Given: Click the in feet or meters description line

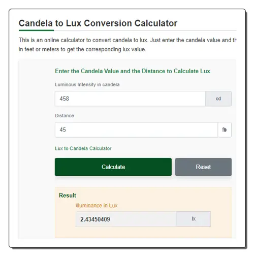Looking at the screenshot, I should pos(82,49).
